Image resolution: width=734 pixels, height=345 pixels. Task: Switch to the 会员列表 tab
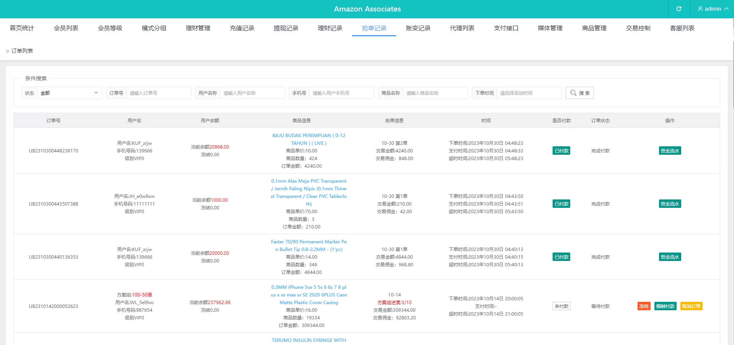click(x=66, y=28)
